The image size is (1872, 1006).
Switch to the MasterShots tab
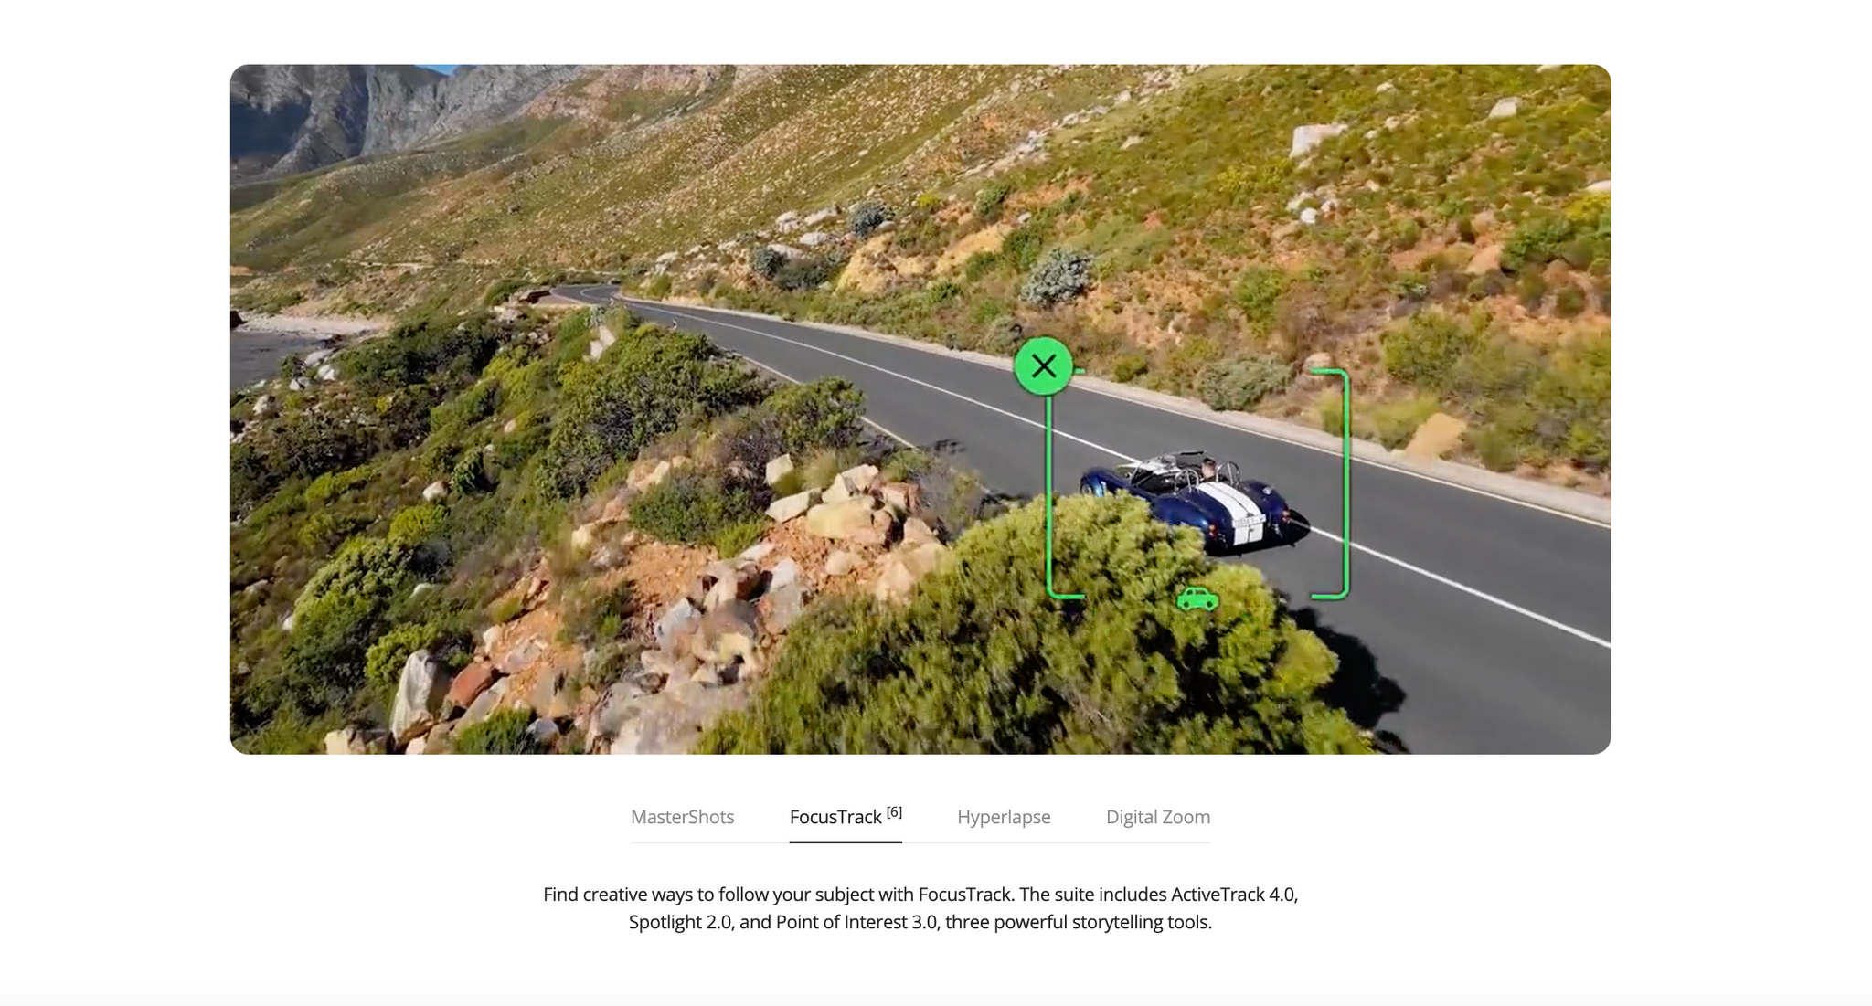[682, 817]
